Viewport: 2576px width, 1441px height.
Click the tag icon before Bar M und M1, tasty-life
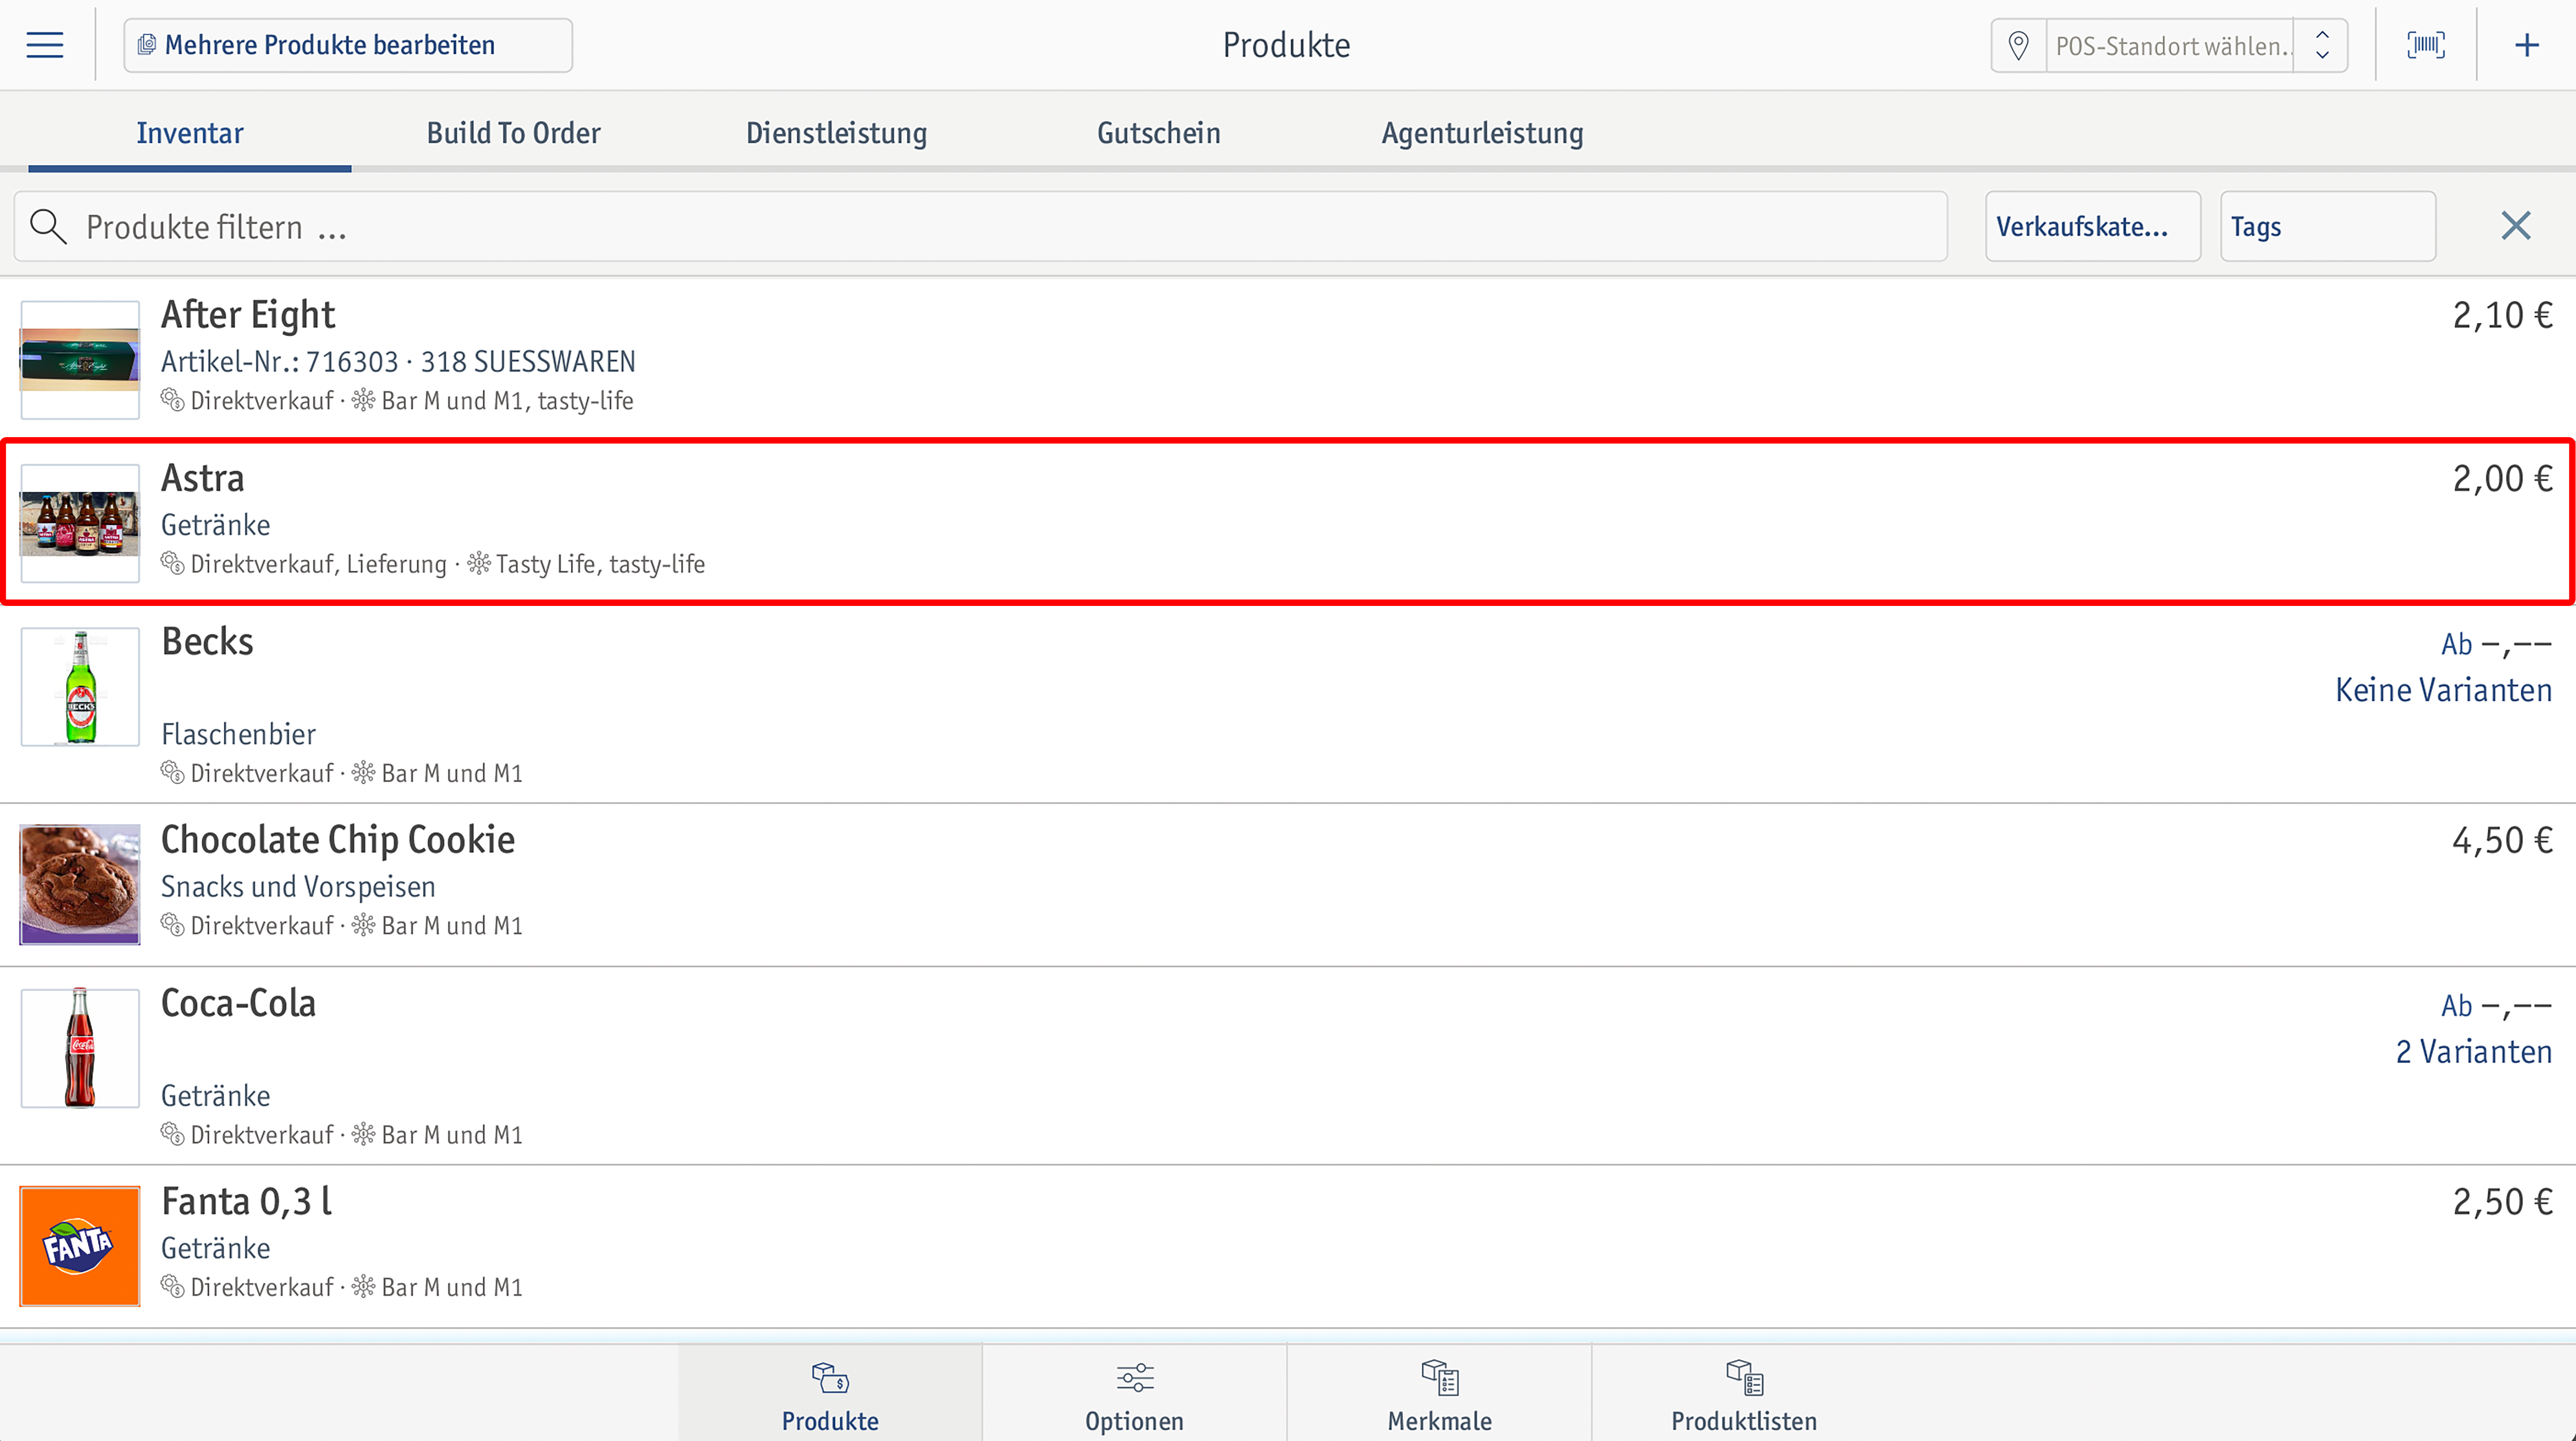click(364, 400)
